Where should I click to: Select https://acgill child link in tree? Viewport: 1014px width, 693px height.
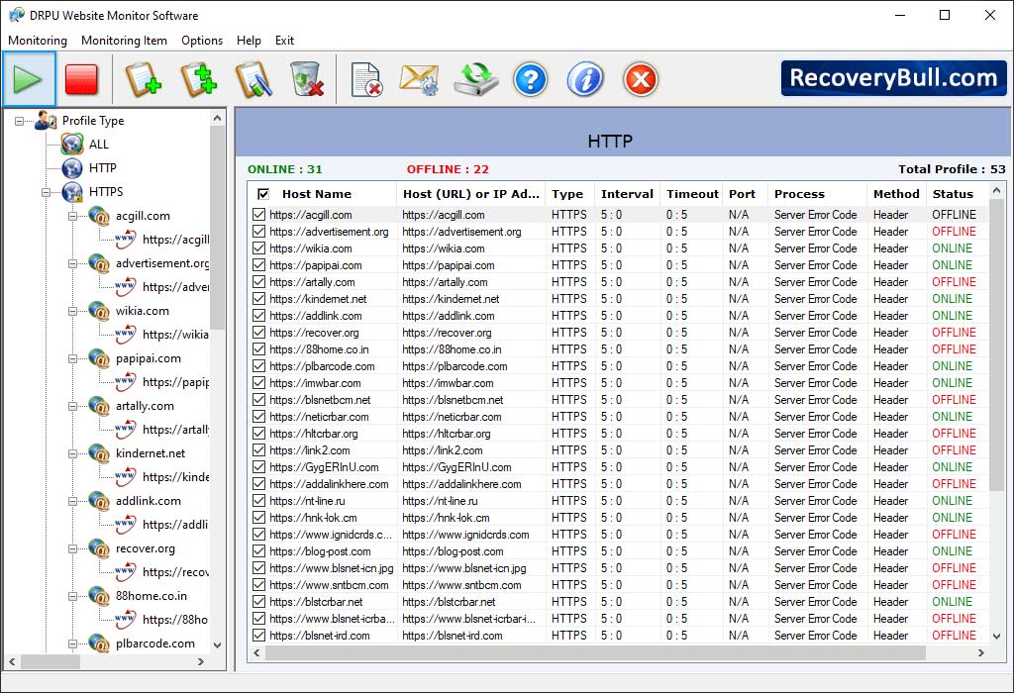click(x=176, y=240)
